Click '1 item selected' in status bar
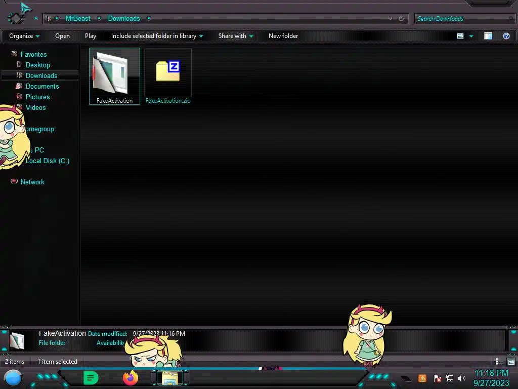The width and height of the screenshot is (518, 389). (x=57, y=362)
